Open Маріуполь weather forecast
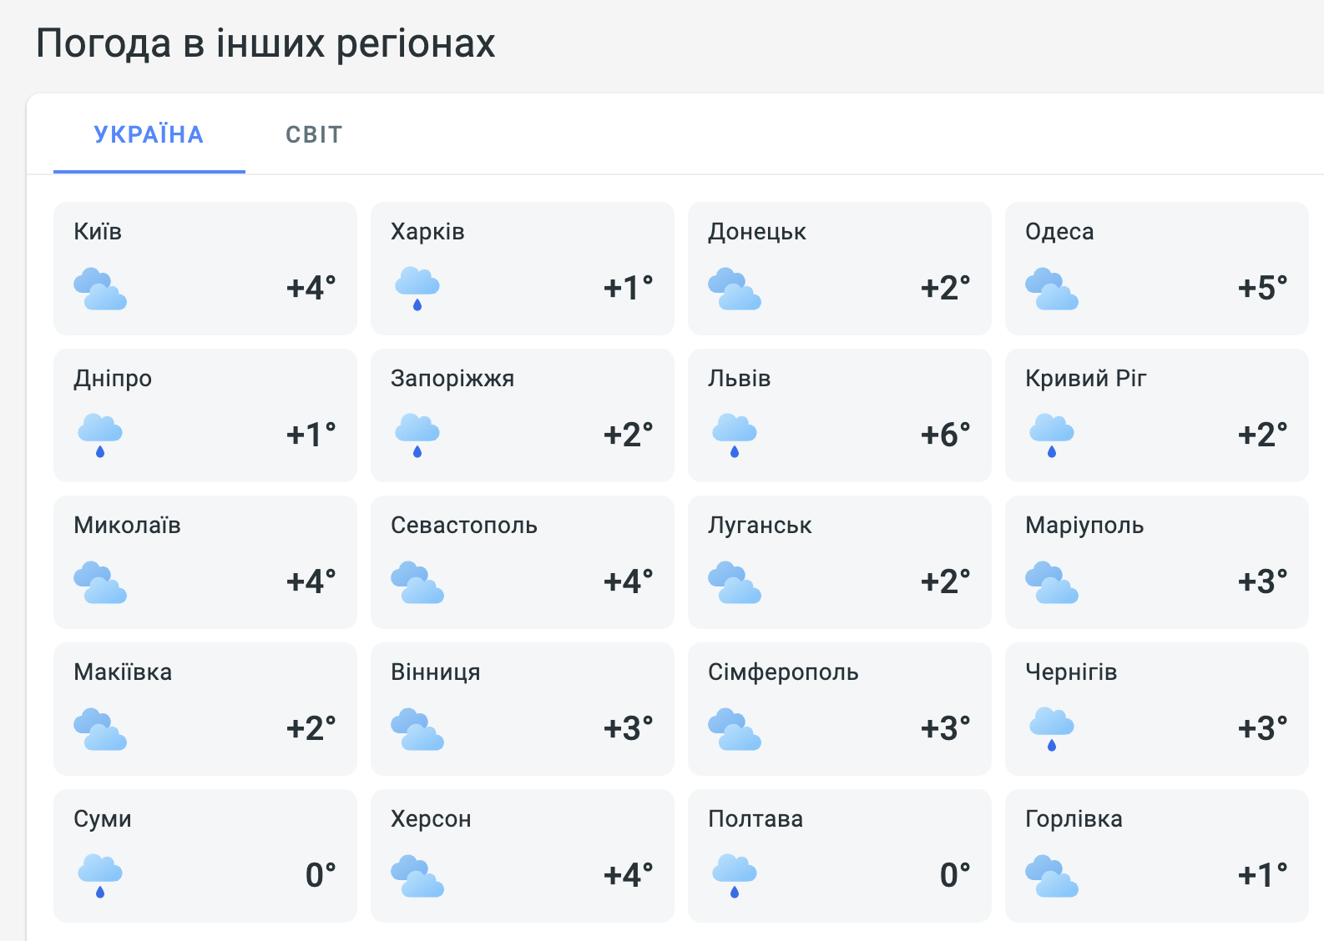1324x941 pixels. pos(1157,562)
